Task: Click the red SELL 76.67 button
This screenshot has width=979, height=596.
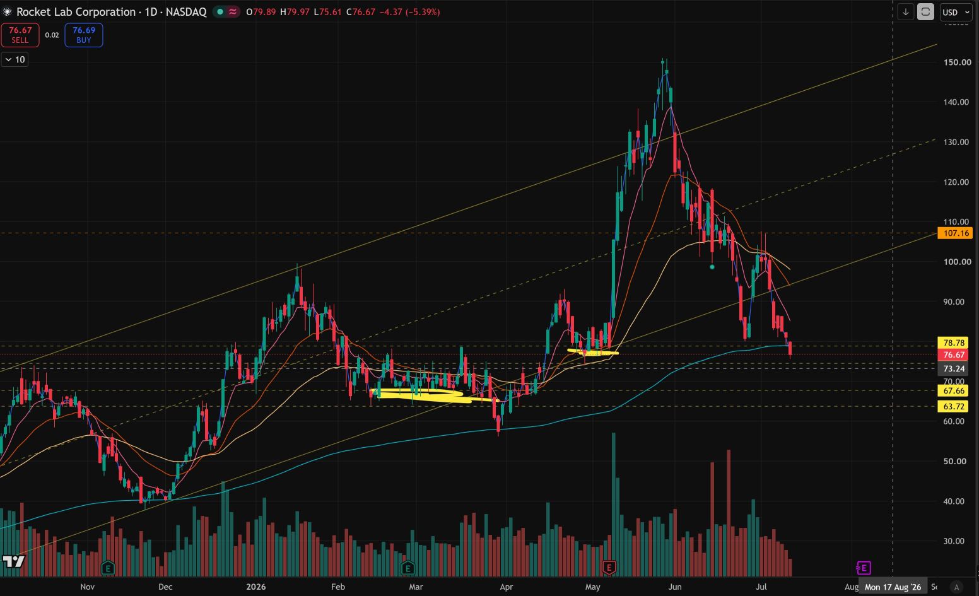Action: pos(20,35)
